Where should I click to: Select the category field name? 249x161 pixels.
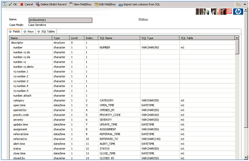19,100
